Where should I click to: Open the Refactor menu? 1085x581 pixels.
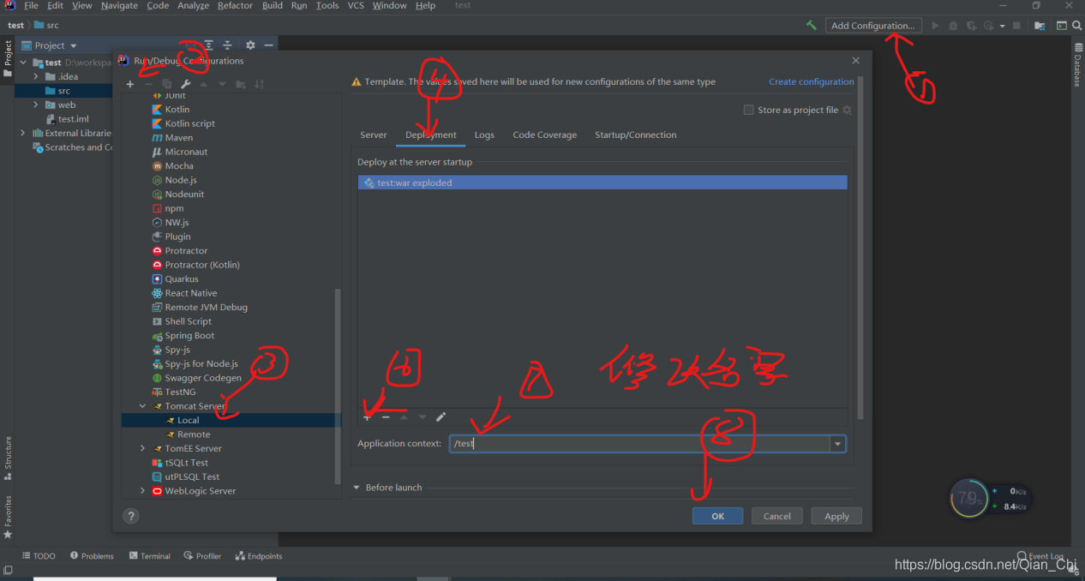tap(235, 5)
